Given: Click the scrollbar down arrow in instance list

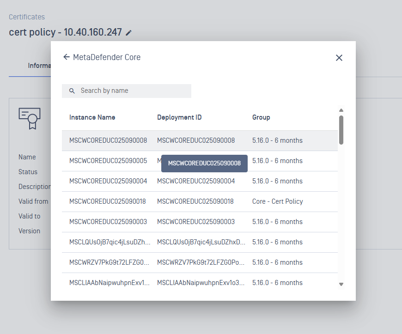Looking at the screenshot, I should (341, 284).
